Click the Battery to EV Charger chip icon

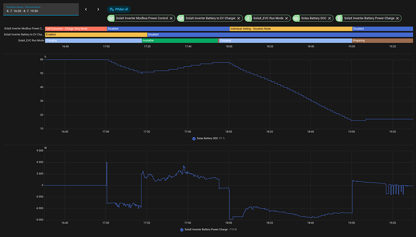pyautogui.click(x=181, y=18)
